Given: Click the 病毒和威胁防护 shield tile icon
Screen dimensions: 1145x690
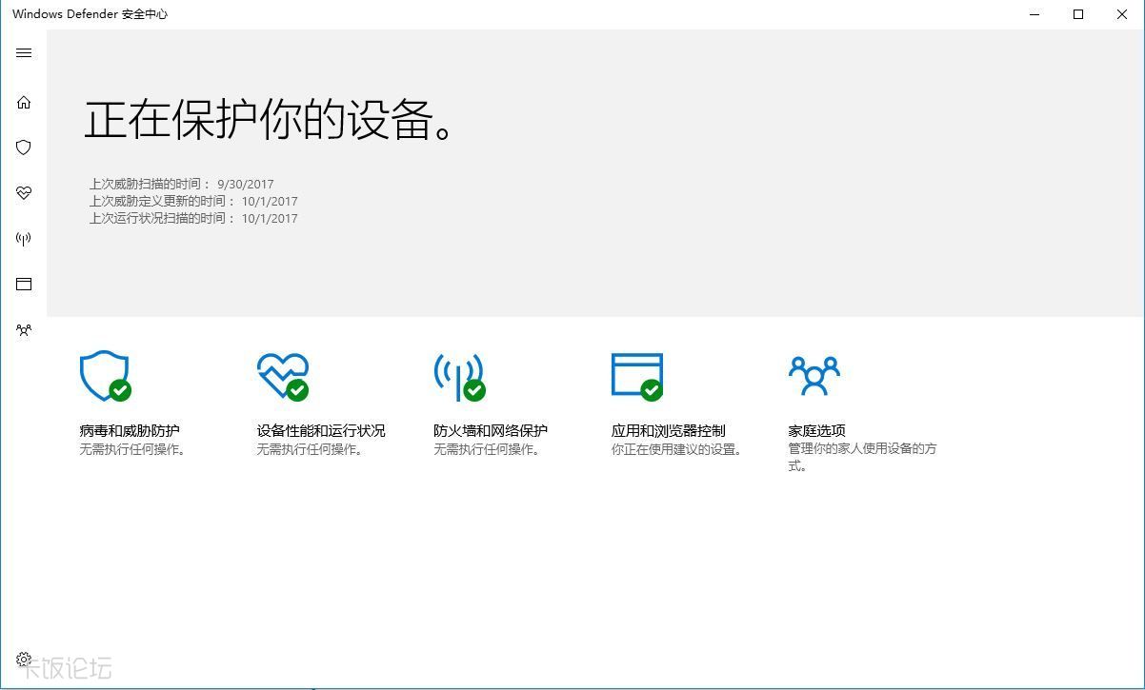Looking at the screenshot, I should (105, 375).
